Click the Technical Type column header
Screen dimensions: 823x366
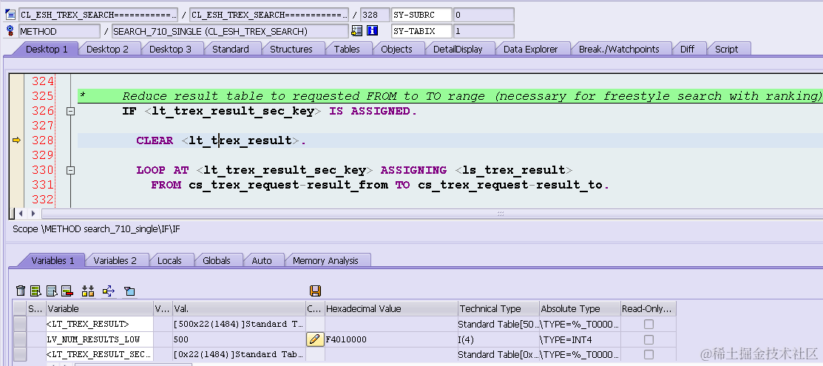click(x=498, y=309)
